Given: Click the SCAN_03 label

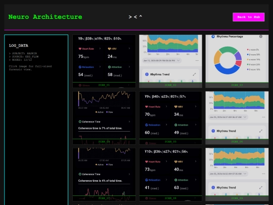Looking at the screenshot, I should click(237, 85).
